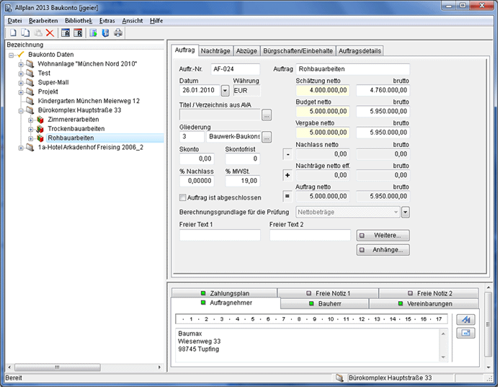Open the Datum date picker dropdown
The height and width of the screenshot is (389, 500).
(x=225, y=91)
